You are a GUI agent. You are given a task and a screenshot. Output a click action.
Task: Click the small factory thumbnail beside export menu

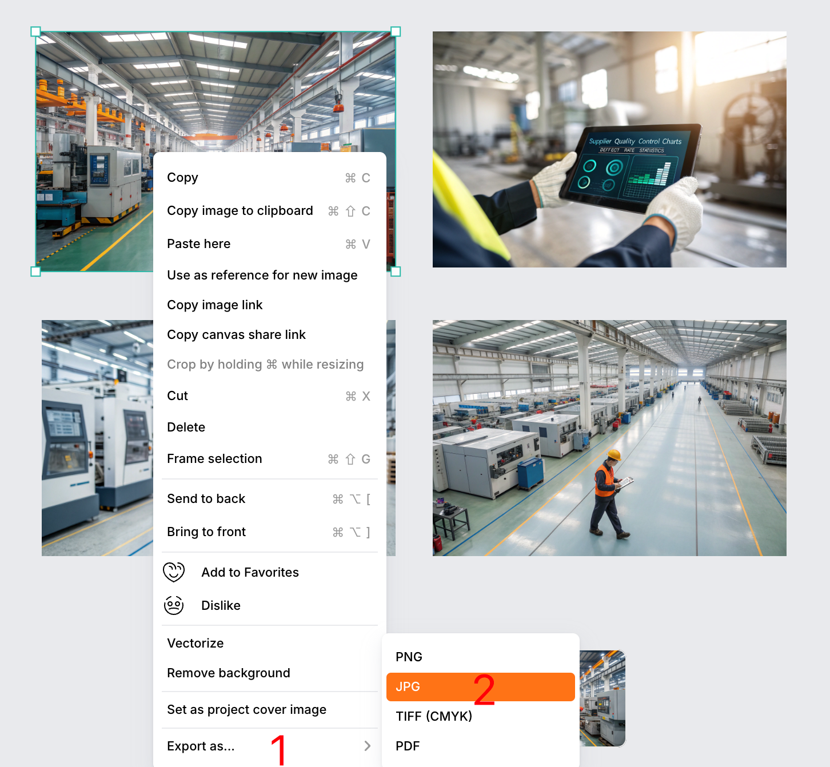[x=602, y=698]
